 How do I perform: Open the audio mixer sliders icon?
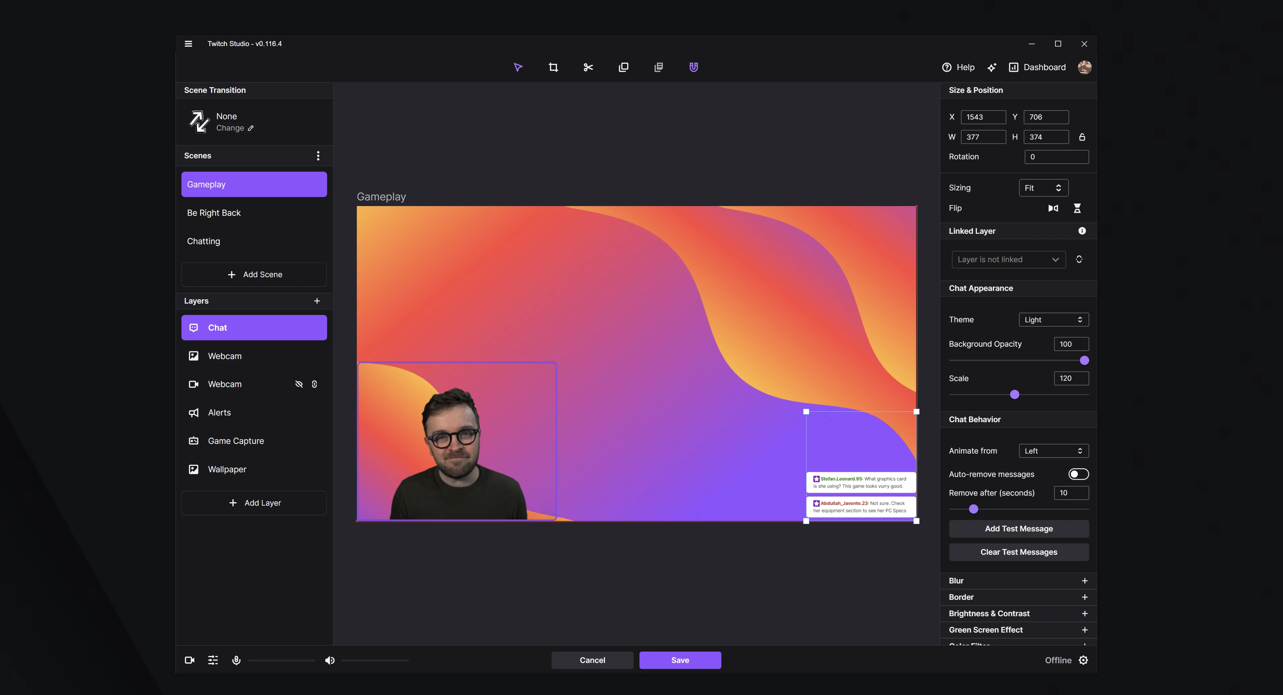213,660
